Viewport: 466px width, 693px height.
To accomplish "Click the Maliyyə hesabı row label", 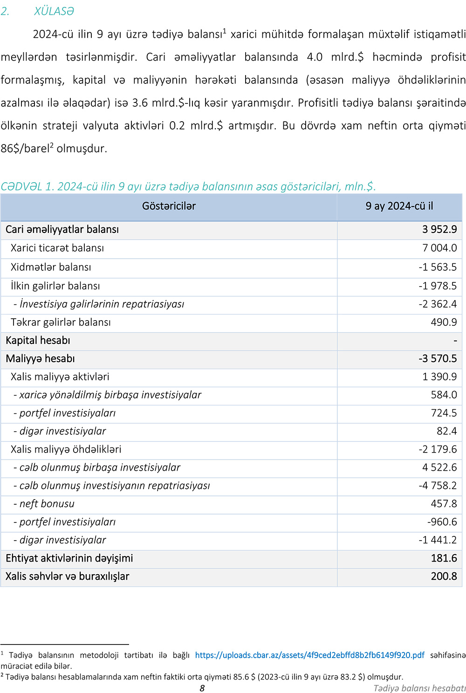I will pos(40,358).
